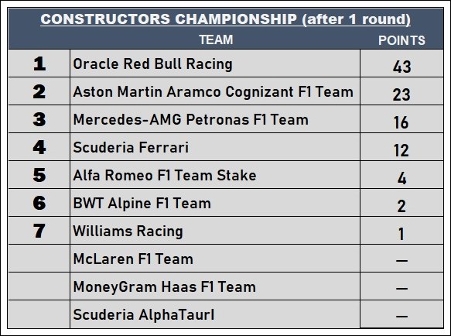Click the Constructors Championship title heading
The width and height of the screenshot is (451, 336).
[226, 19]
